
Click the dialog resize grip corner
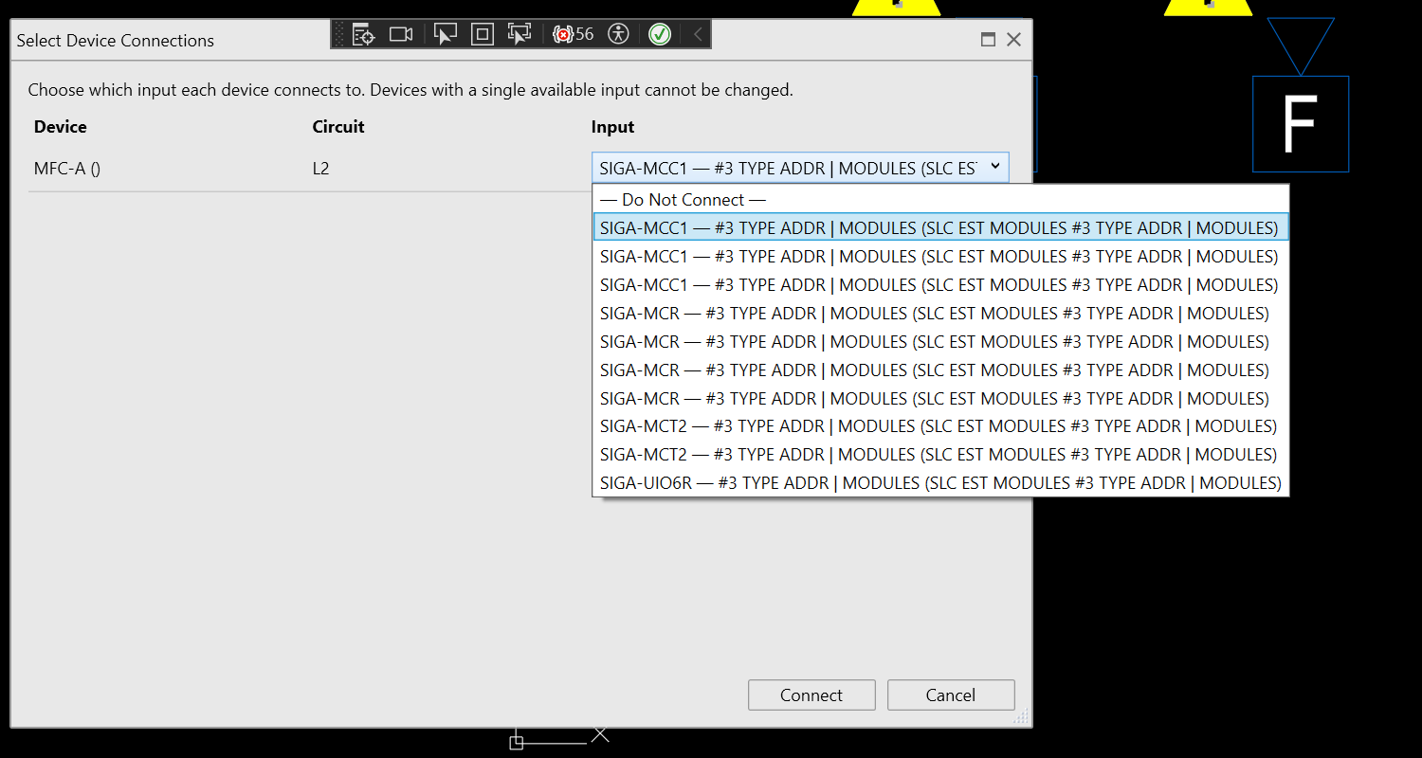(x=1022, y=717)
